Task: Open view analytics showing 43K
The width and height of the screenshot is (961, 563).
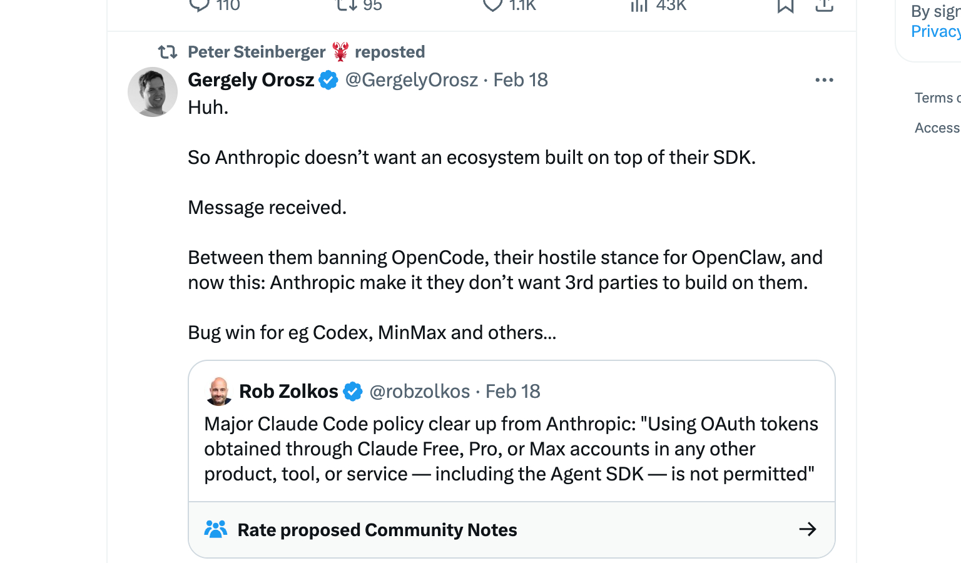Action: [x=639, y=5]
